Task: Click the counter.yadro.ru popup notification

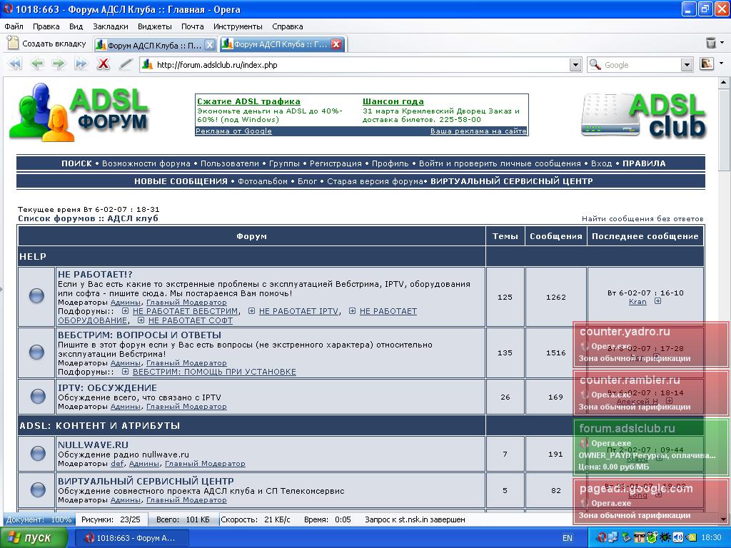Action: (x=651, y=345)
